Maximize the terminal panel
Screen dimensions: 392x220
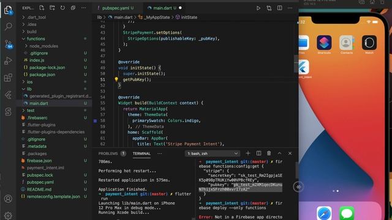point(279,153)
